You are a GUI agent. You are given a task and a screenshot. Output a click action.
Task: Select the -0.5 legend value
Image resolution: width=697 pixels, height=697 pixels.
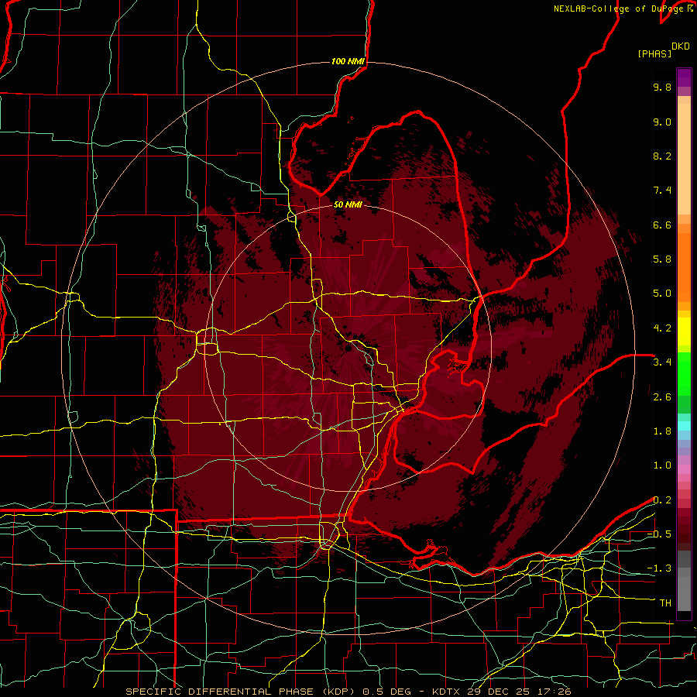pyautogui.click(x=659, y=534)
